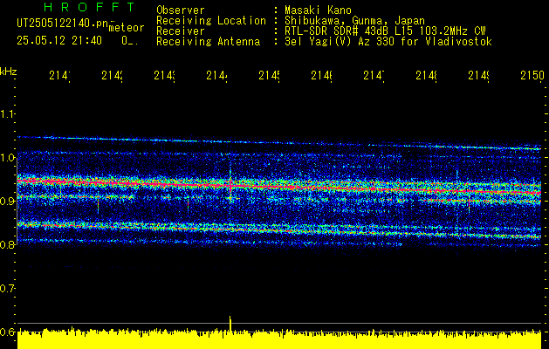Click the 0.7 kHz frequency axis label
The width and height of the screenshot is (549, 349).
coord(7,288)
